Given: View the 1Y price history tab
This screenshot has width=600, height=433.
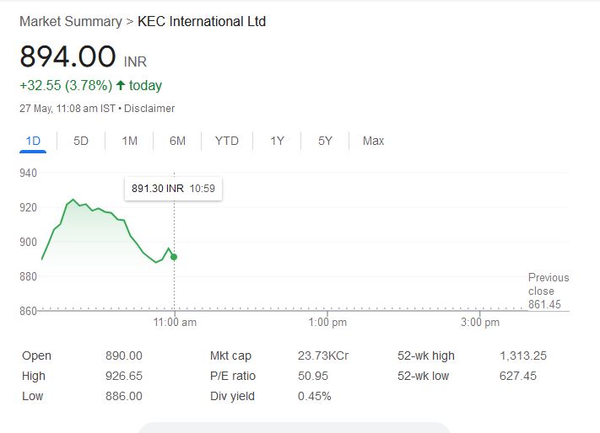Looking at the screenshot, I should pyautogui.click(x=277, y=141).
